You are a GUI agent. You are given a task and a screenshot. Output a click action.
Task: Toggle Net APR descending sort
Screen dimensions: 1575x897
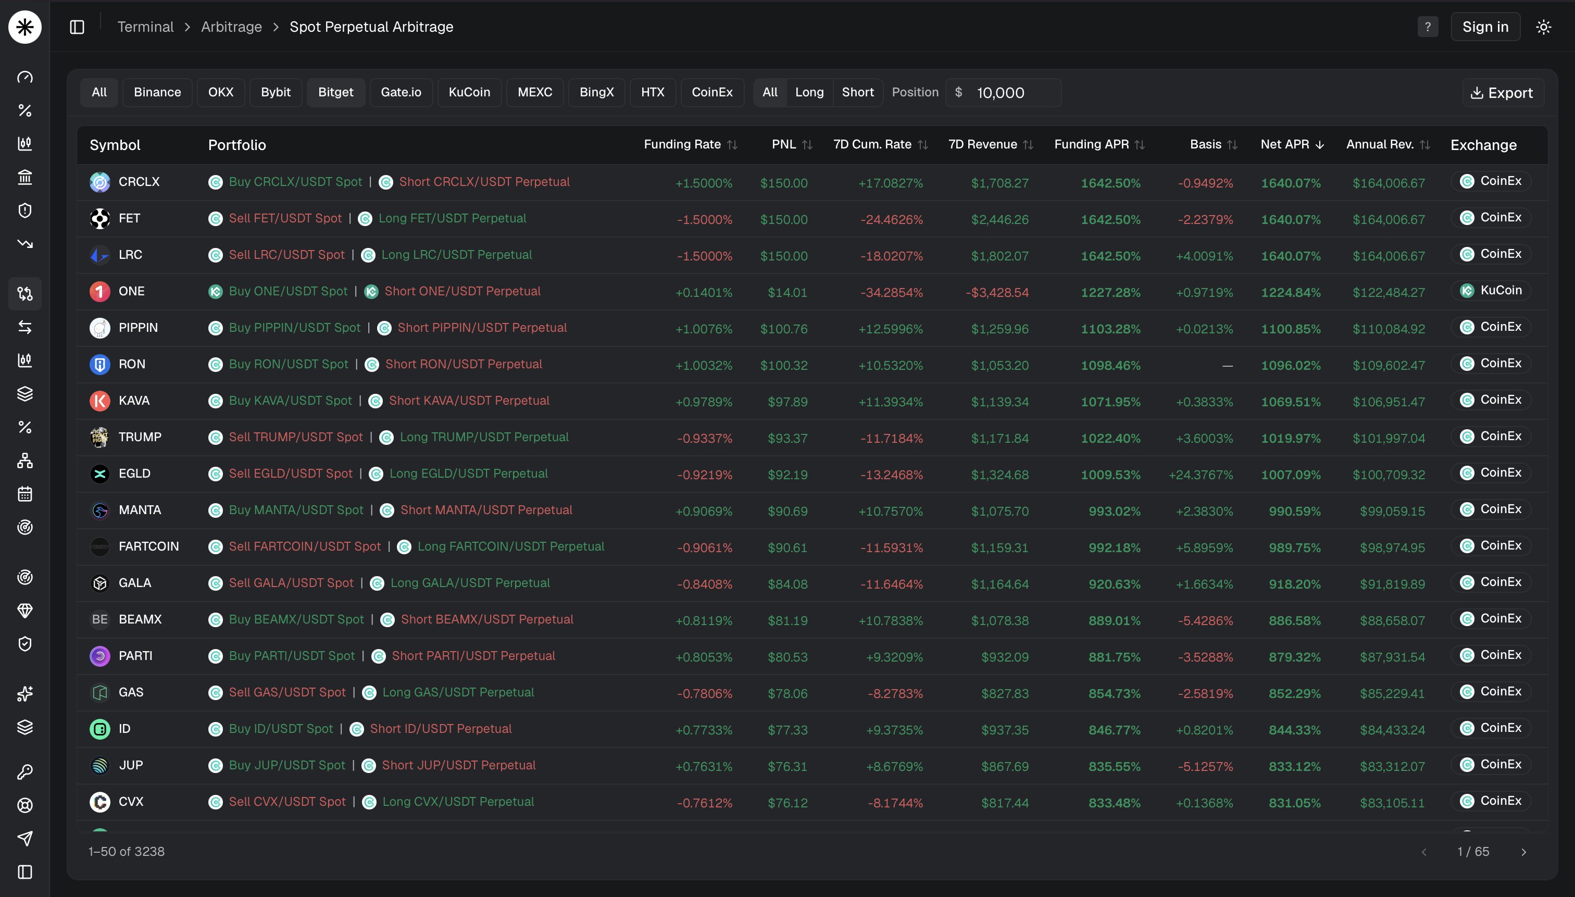pos(1292,145)
